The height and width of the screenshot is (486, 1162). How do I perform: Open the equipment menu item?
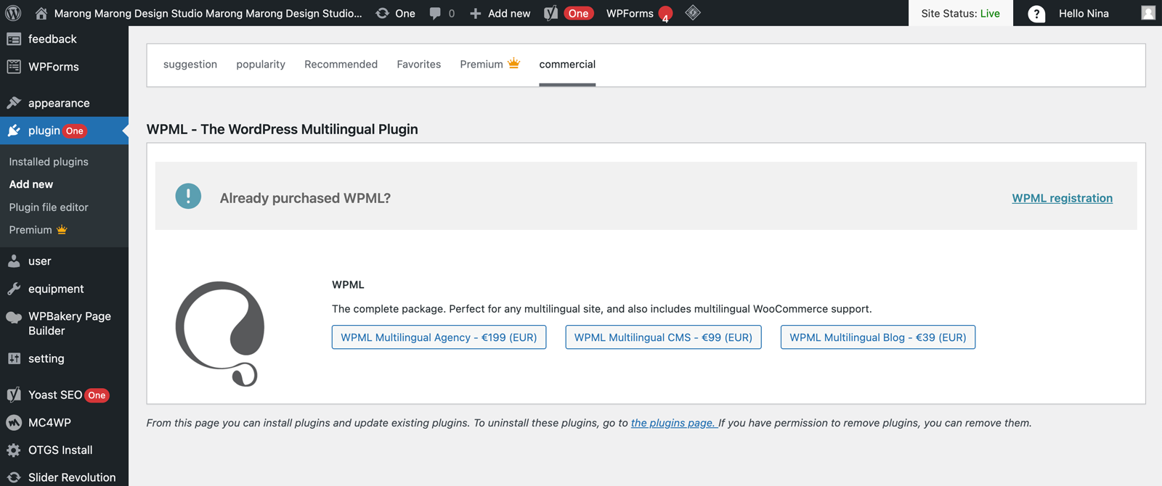[x=56, y=289]
